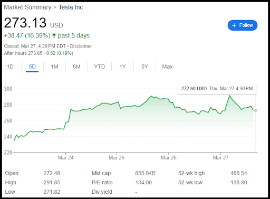The image size is (270, 199).
Task: Click the Tesla Inc title
Action: pos(71,7)
